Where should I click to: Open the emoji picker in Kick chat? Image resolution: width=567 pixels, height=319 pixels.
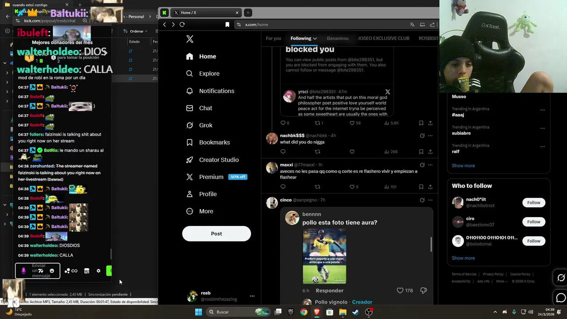[52, 271]
